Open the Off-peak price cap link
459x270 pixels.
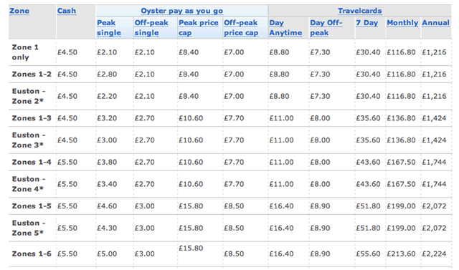241,28
